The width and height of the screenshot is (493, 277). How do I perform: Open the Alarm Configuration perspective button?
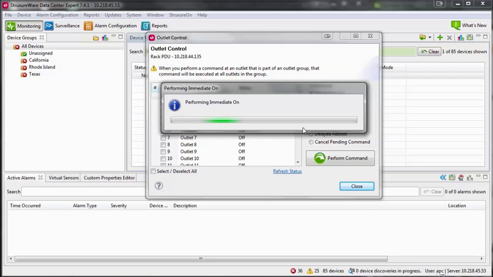(x=111, y=26)
